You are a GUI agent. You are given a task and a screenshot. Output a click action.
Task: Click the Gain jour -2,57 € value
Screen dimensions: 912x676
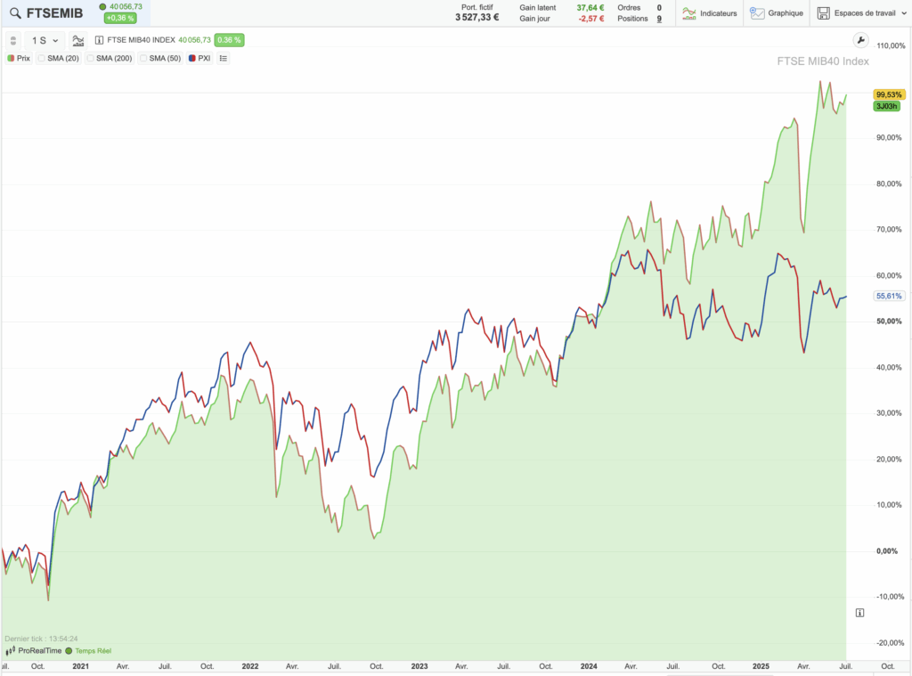coord(591,19)
